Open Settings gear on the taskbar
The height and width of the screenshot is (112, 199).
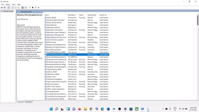point(125,109)
